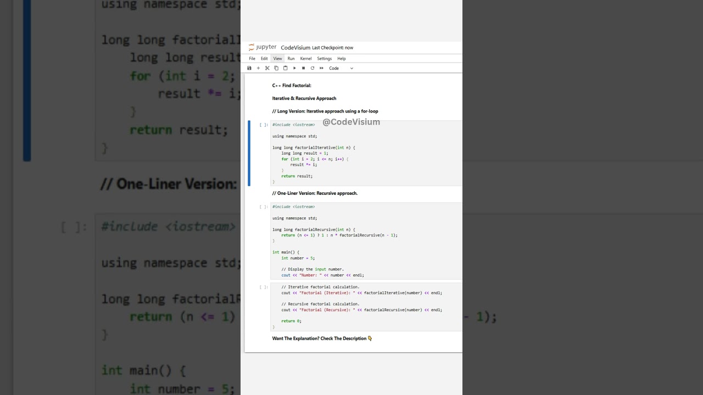Screen dimensions: 703x395
Task: Click the line int number = 5;
Action: pos(298,258)
